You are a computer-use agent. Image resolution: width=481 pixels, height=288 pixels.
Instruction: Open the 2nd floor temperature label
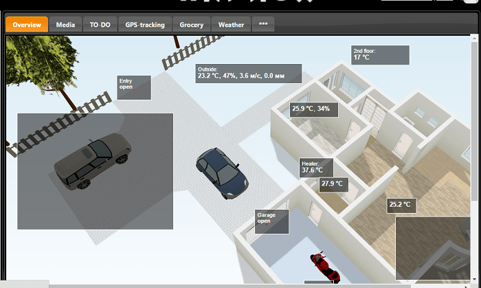tap(380, 55)
